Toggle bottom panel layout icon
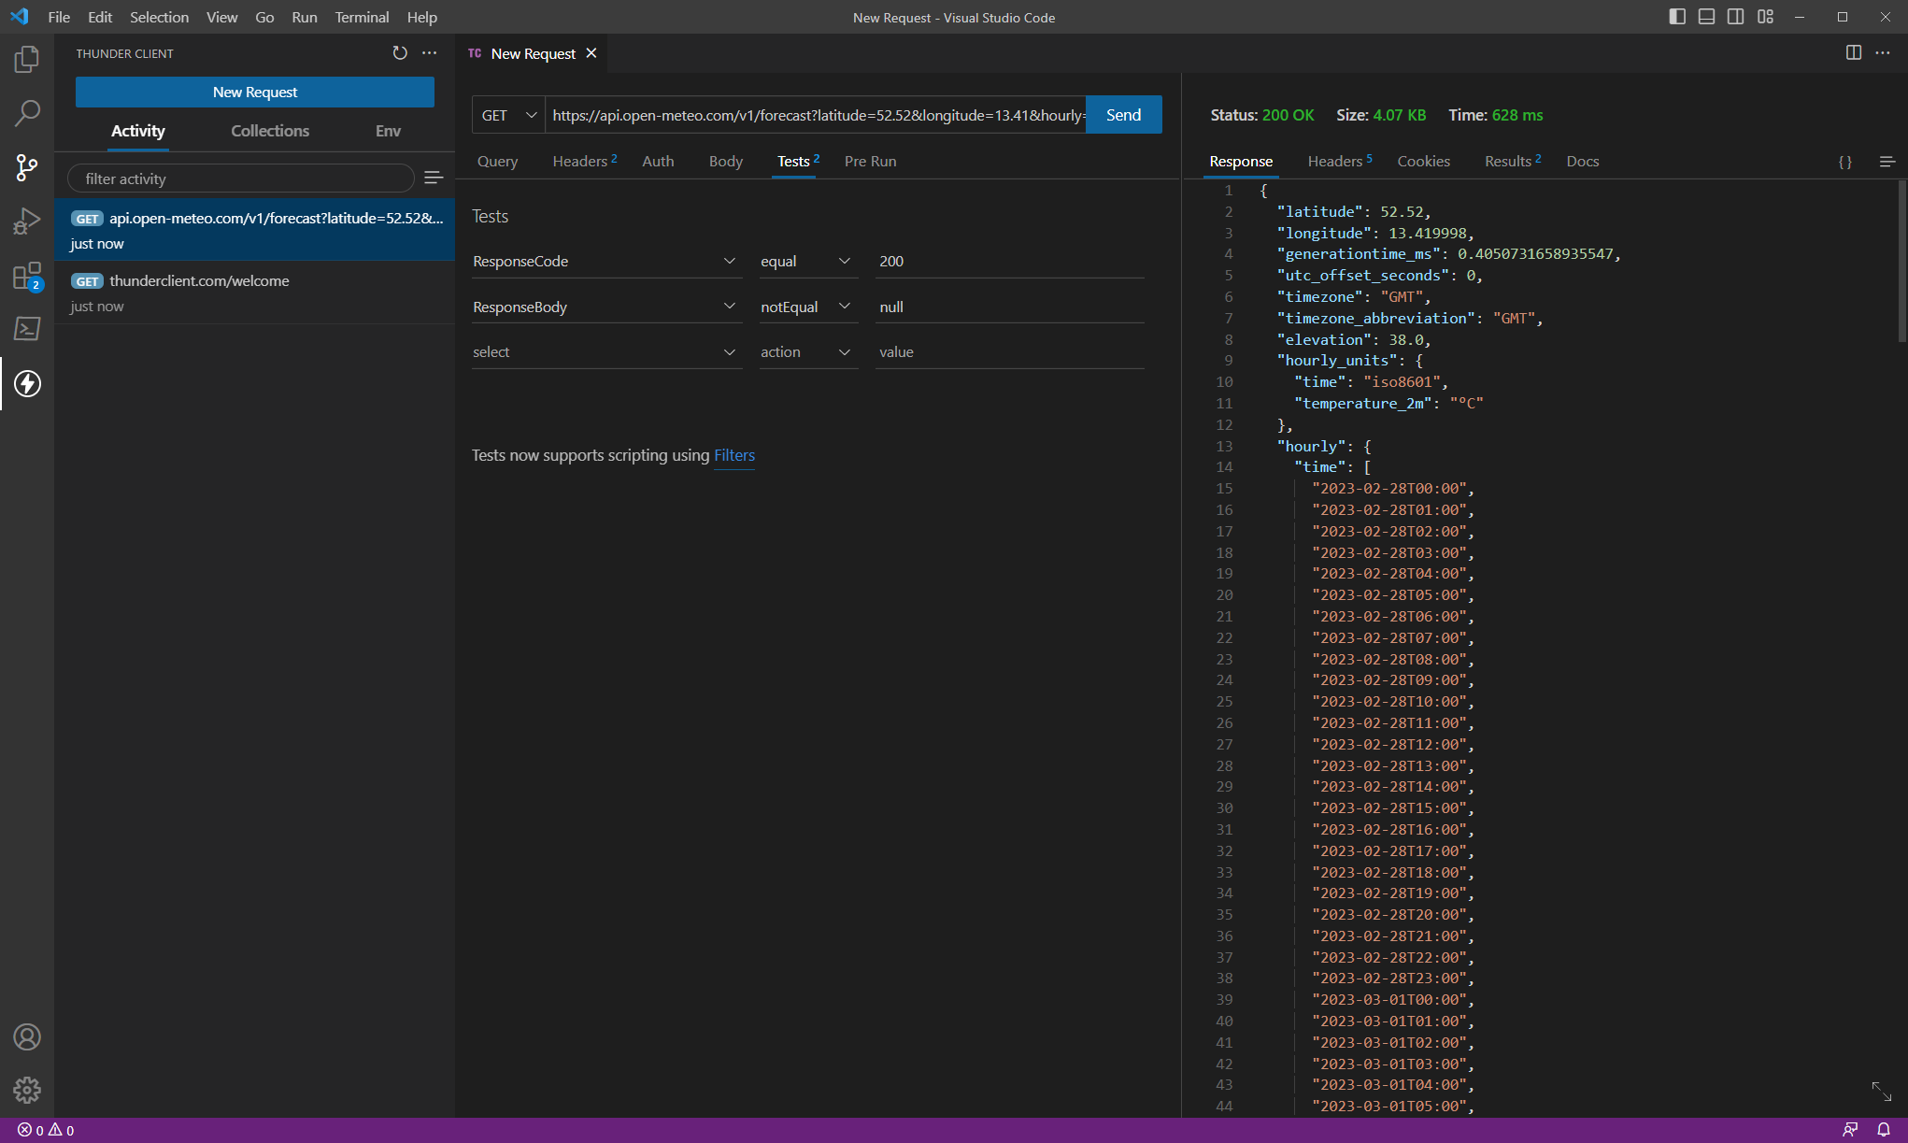This screenshot has width=1908, height=1143. (x=1706, y=17)
